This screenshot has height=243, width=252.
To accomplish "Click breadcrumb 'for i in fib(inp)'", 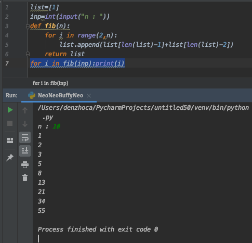I will click(50, 83).
